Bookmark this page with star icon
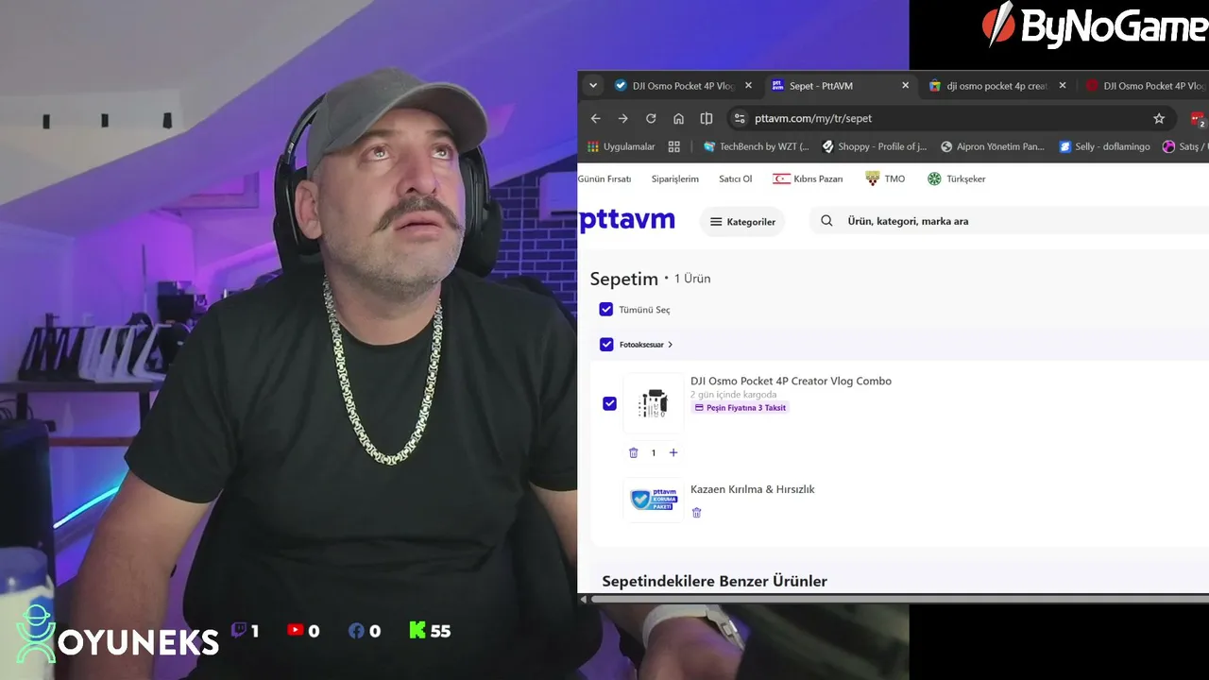The image size is (1209, 680). point(1159,118)
